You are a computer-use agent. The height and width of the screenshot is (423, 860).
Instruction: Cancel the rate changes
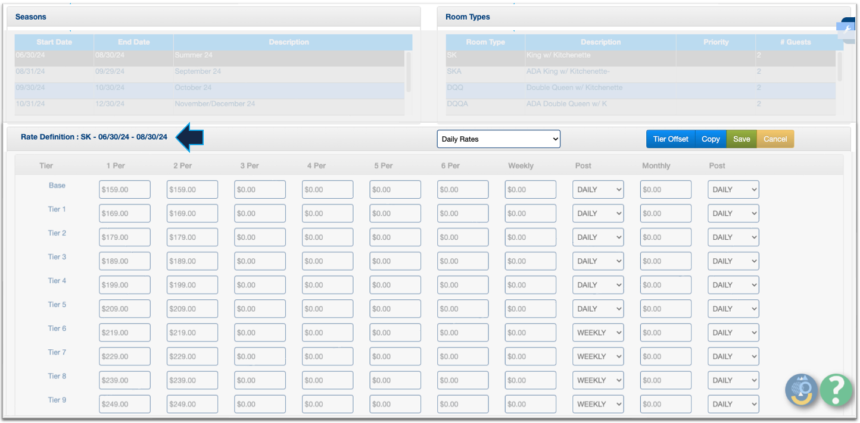(x=775, y=139)
